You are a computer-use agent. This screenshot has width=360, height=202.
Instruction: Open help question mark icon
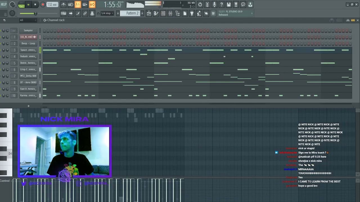[x=222, y=4]
